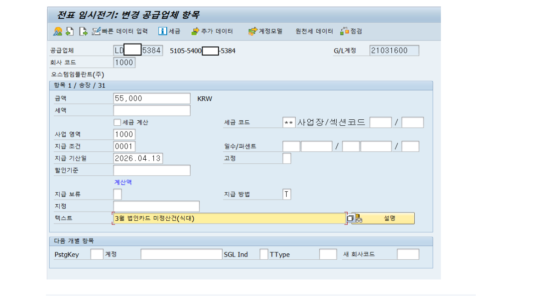
Task: Click the 텍스트 field containing 3월 법인카드 text
Action: click(207, 218)
